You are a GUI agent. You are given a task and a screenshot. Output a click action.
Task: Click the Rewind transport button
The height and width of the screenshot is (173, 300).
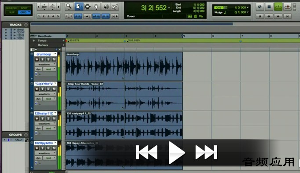[269, 16]
